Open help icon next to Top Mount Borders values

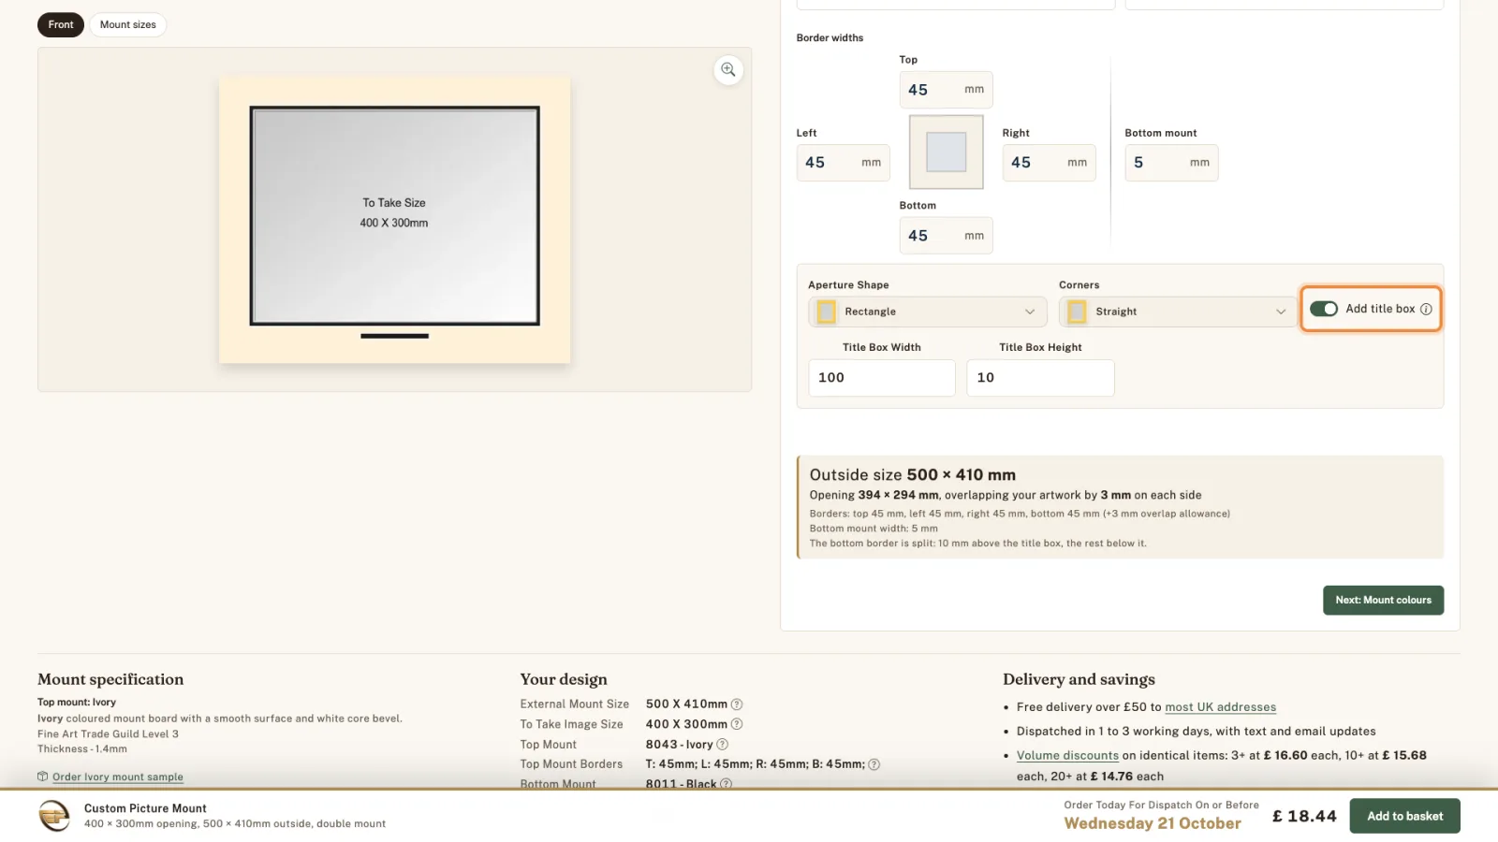tap(874, 764)
